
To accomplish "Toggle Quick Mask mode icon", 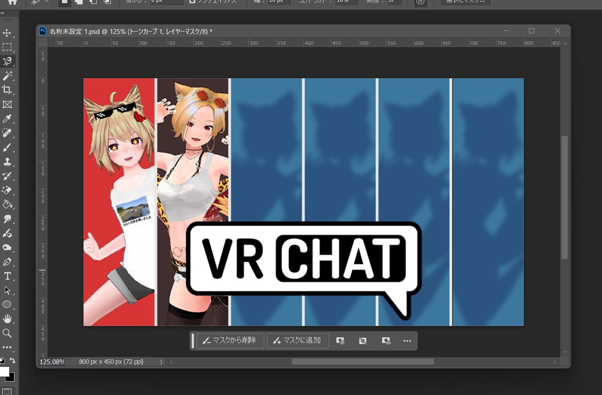I will [7, 391].
